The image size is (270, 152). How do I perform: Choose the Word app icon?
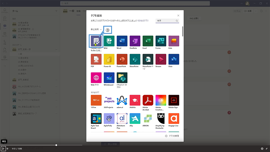(122, 41)
